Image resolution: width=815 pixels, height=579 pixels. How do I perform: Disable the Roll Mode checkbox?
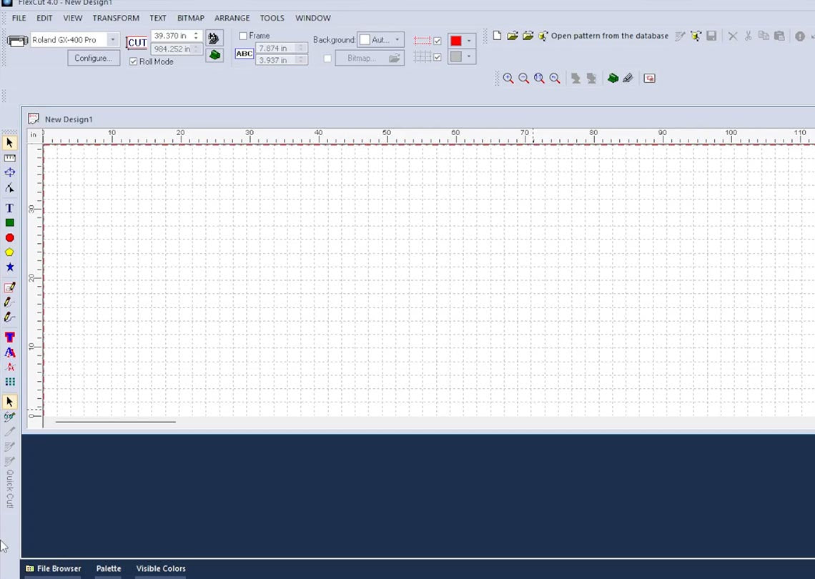[134, 62]
